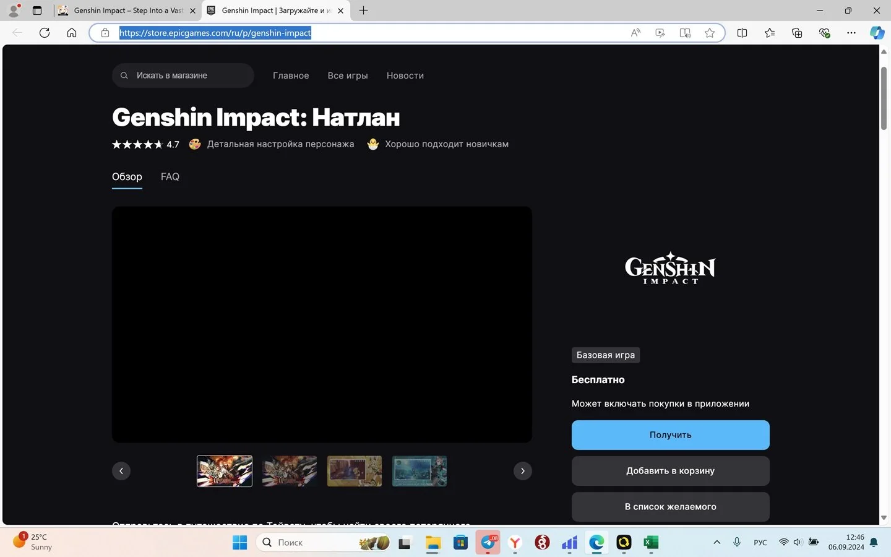Click the Получить button
The width and height of the screenshot is (891, 557).
[671, 435]
